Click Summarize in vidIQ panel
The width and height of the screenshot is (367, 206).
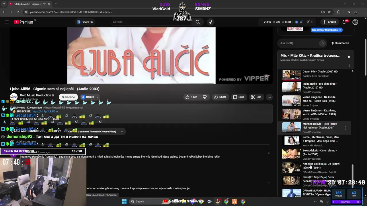pos(340,43)
